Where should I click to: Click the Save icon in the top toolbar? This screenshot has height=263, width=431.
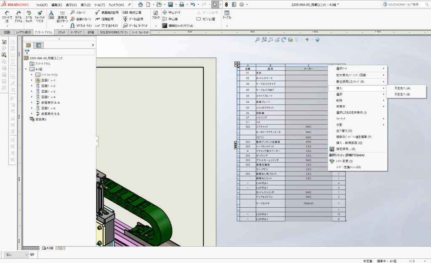tap(170, 5)
